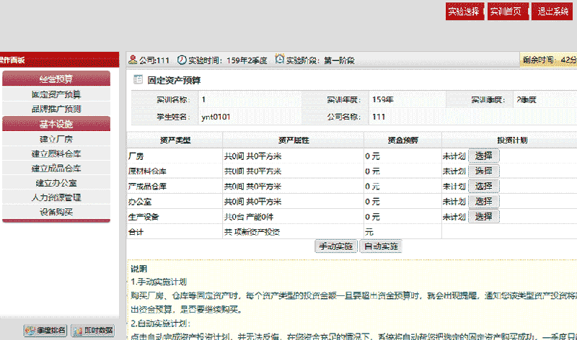Go to 建立厂房 menu item
The width and height of the screenshot is (577, 340).
coord(56,139)
